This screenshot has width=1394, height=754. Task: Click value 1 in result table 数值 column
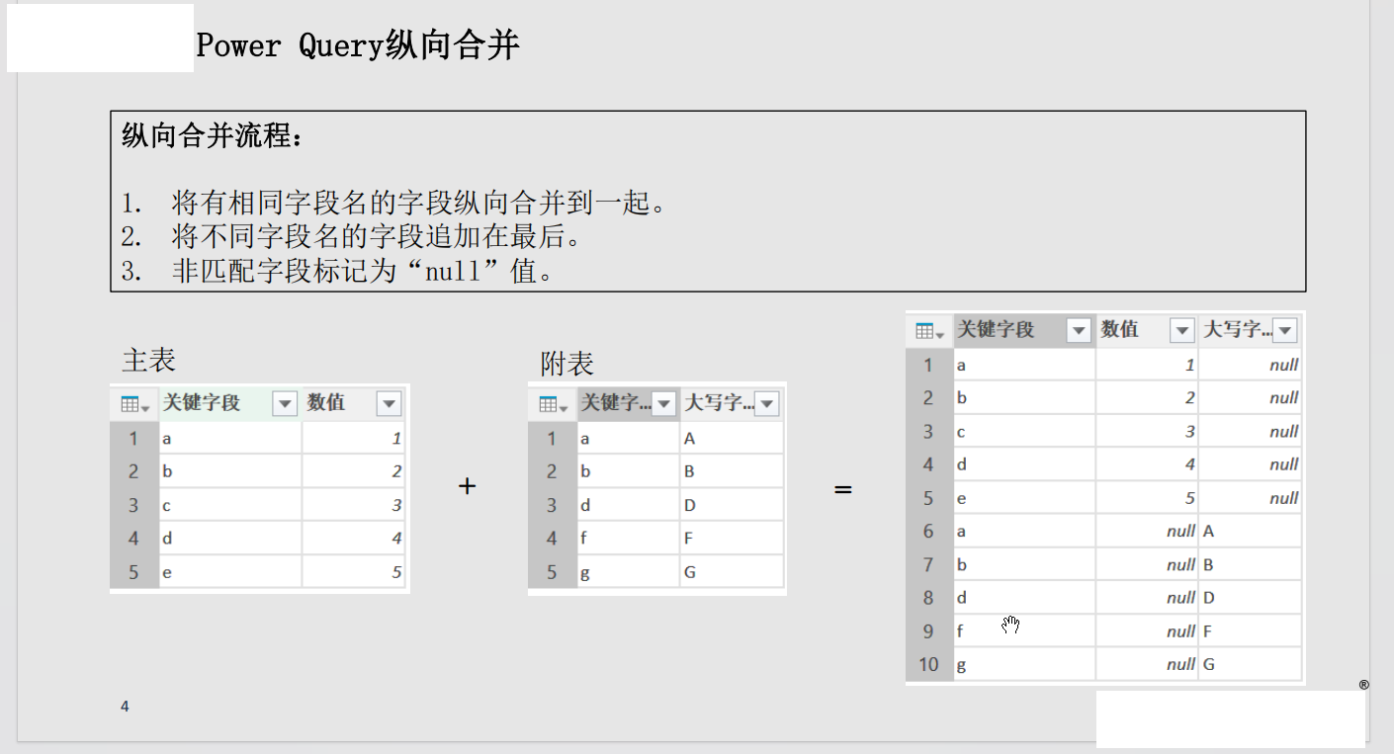(1147, 365)
